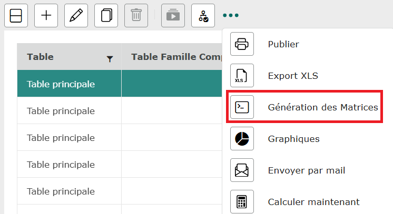
Task: Duplicate the selected row with copy icon
Action: tap(106, 15)
